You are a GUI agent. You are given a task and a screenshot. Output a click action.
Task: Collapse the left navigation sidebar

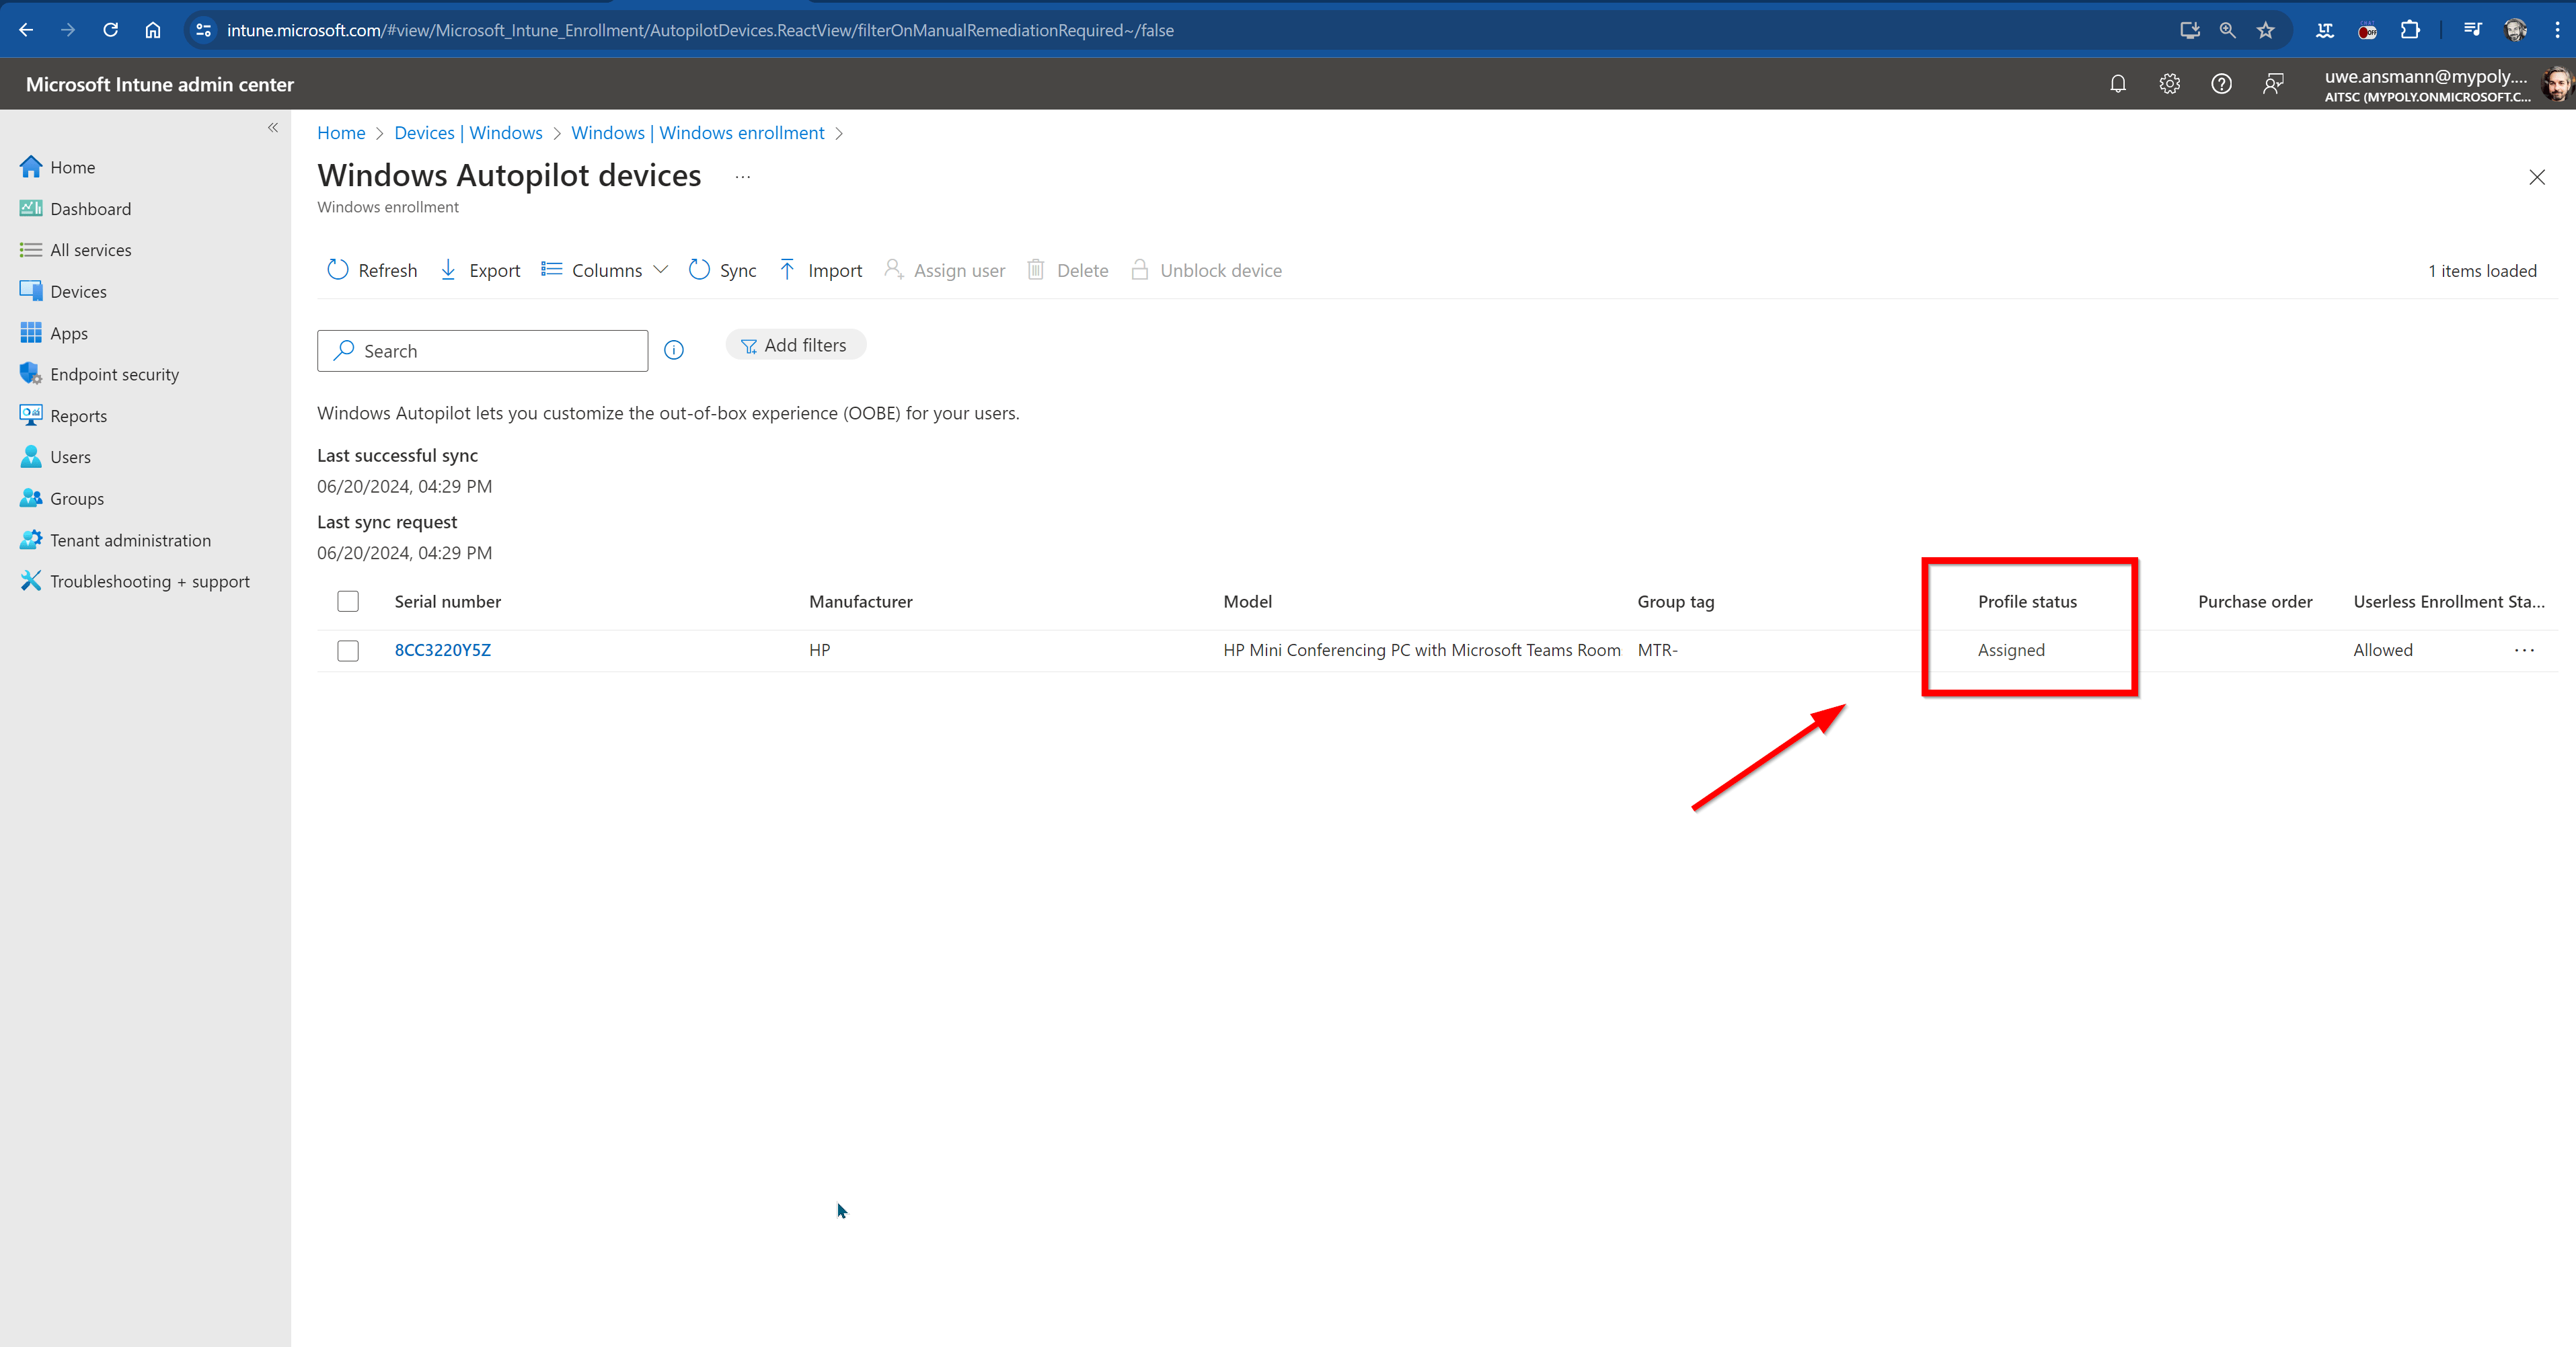click(272, 127)
